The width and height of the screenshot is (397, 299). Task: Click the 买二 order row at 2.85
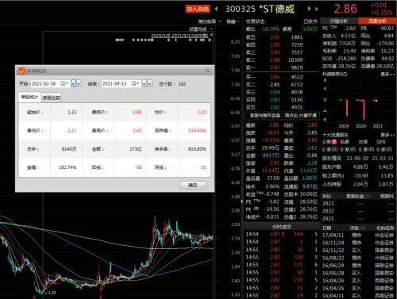[x=282, y=85]
